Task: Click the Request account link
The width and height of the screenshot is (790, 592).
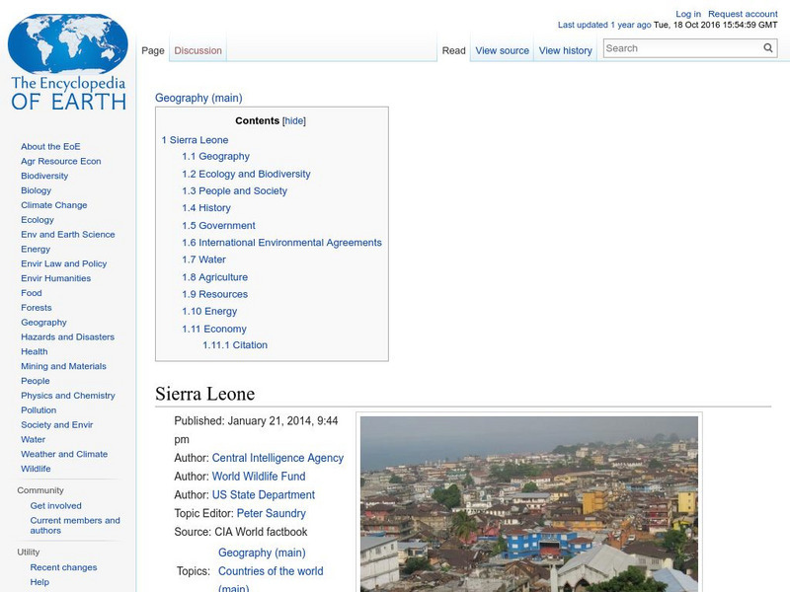Action: click(x=743, y=15)
